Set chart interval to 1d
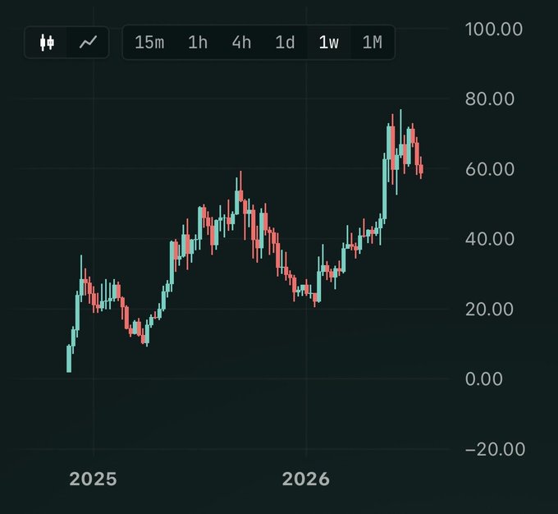The height and width of the screenshot is (514, 558). click(x=285, y=43)
